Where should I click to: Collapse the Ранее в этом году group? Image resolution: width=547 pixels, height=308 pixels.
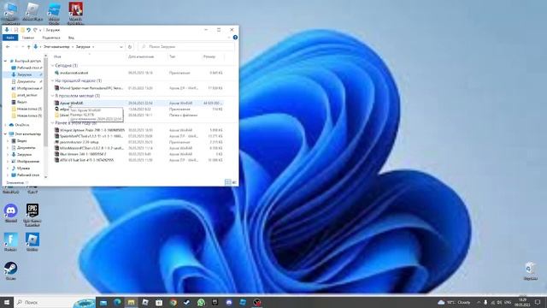(x=53, y=123)
